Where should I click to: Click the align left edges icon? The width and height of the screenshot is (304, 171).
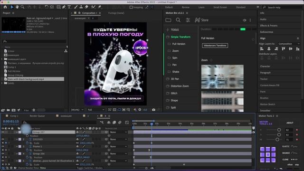click(x=262, y=49)
